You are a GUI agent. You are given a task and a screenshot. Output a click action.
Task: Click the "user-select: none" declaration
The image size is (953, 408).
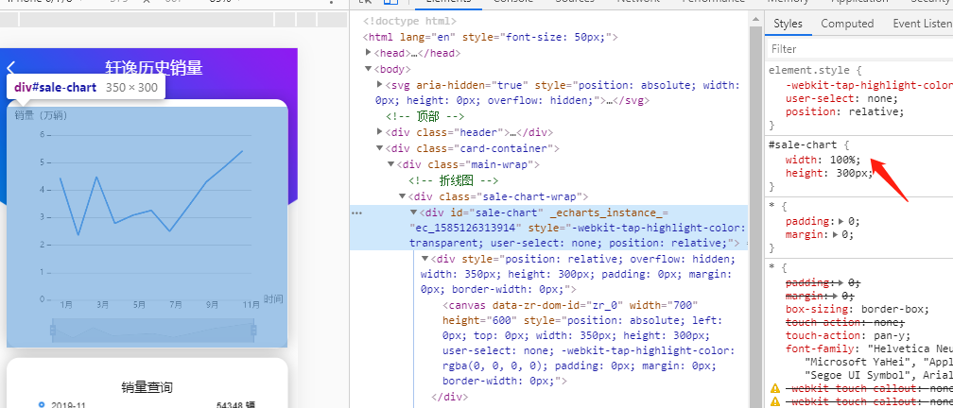coord(841,98)
